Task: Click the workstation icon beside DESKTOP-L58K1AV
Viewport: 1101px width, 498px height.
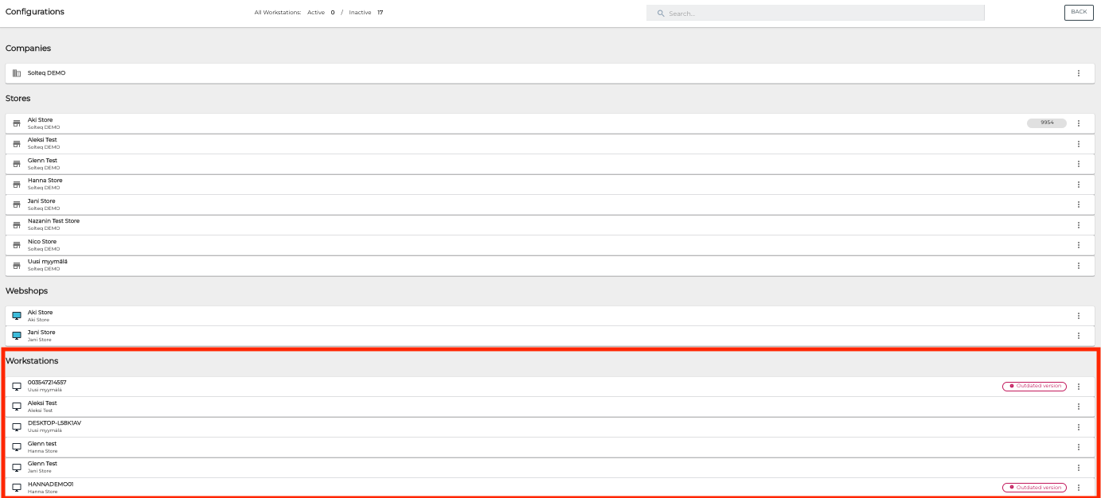Action: tap(17, 426)
